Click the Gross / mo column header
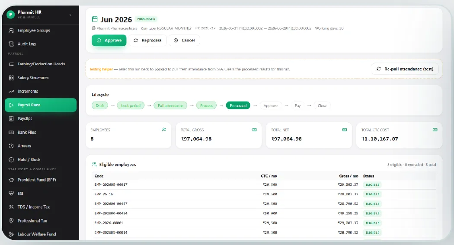 tap(348, 176)
